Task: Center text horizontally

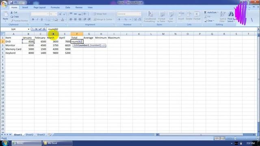Action: [75, 19]
